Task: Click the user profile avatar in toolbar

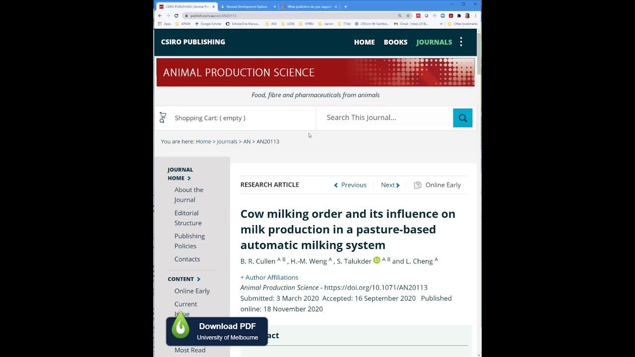Action: pyautogui.click(x=467, y=15)
